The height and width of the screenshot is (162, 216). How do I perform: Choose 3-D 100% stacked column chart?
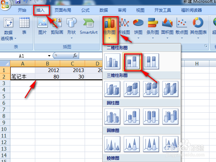tap(151, 89)
